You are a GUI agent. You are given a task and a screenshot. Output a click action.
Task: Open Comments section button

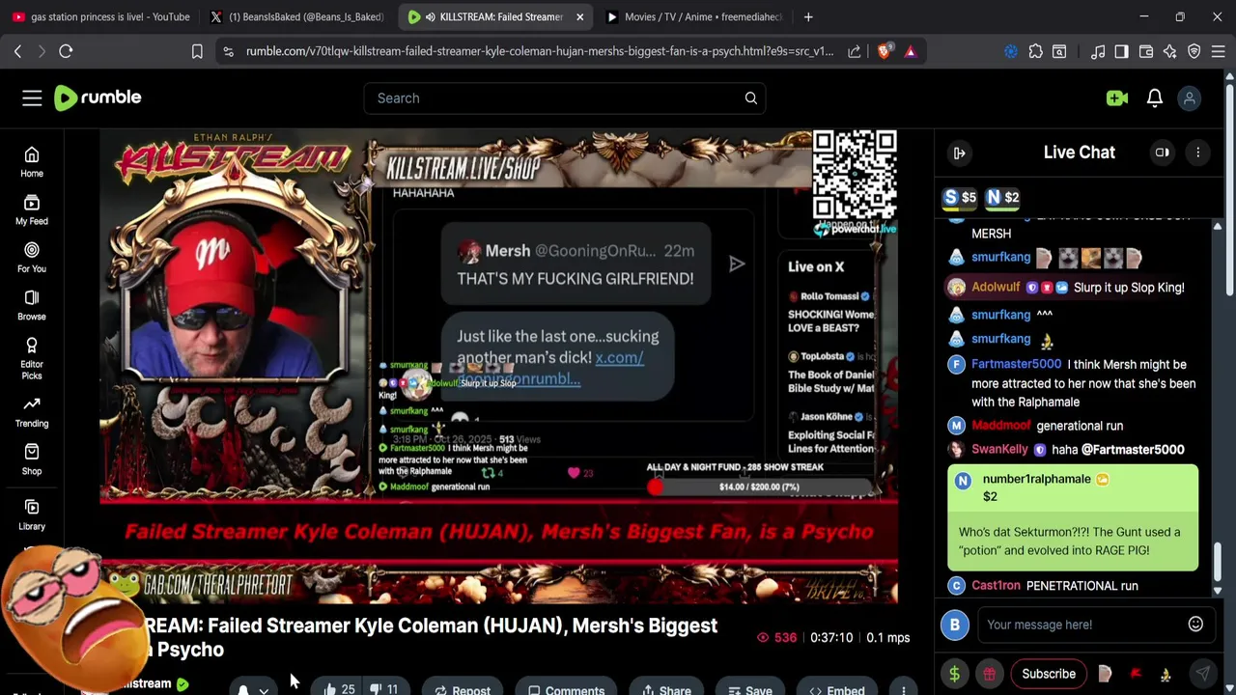pyautogui.click(x=566, y=689)
